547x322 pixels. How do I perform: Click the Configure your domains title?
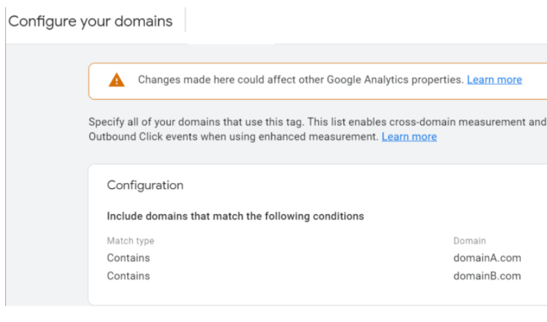pyautogui.click(x=90, y=21)
